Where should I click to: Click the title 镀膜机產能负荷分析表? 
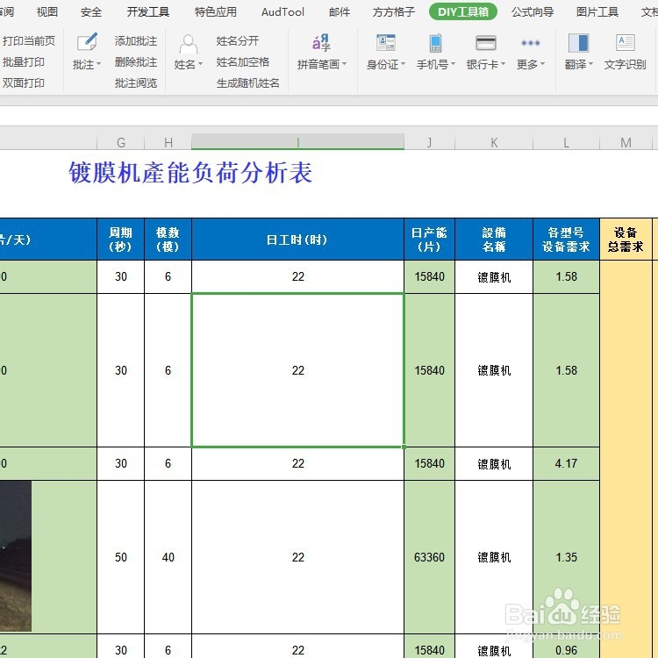[190, 173]
